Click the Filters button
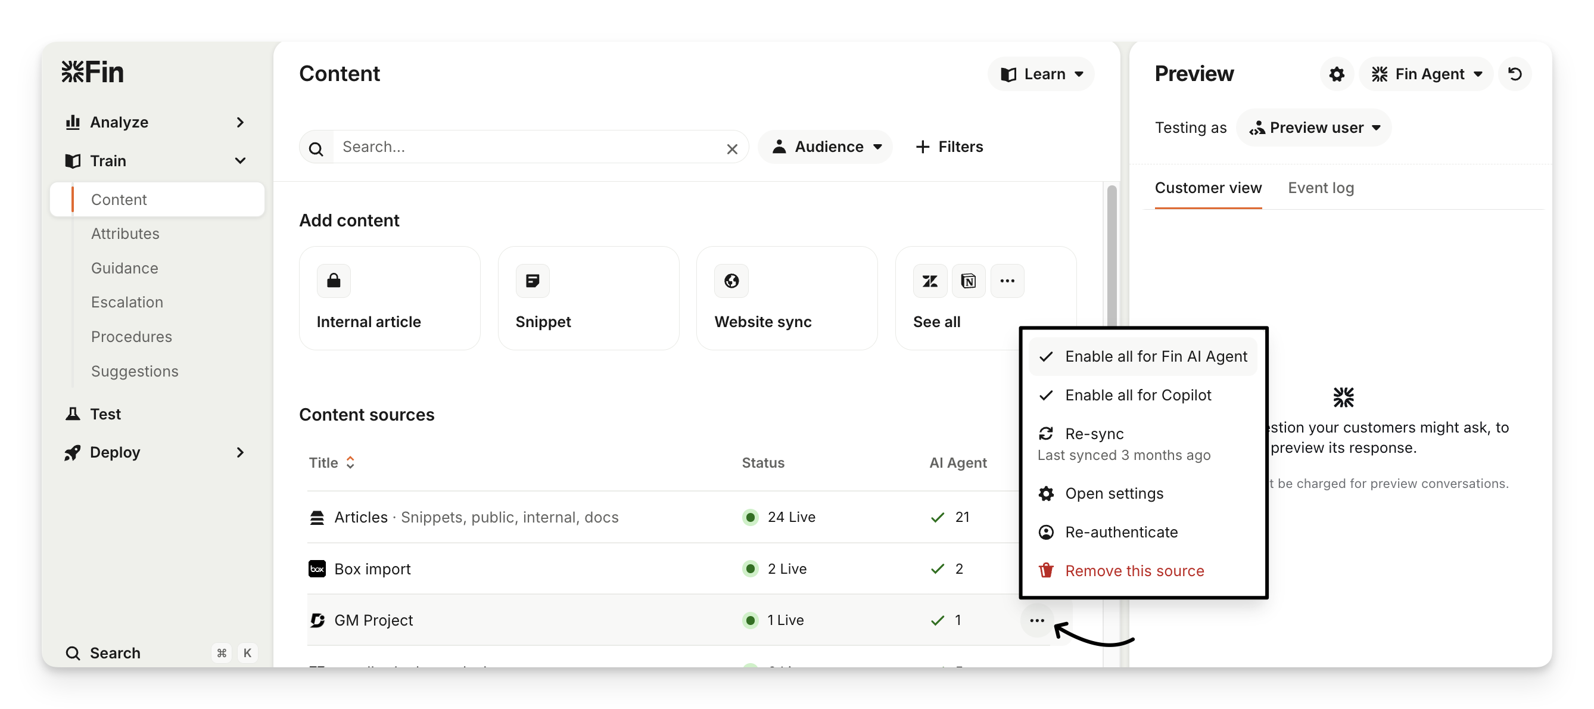The width and height of the screenshot is (1594, 709). 949,147
